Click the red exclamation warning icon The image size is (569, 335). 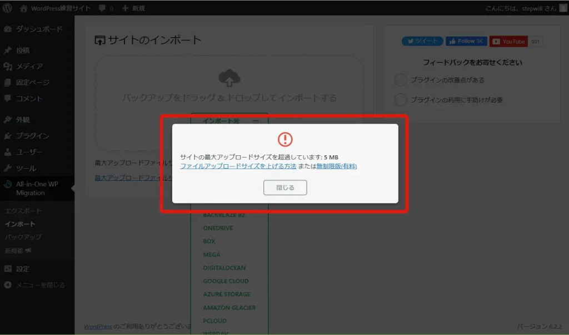(285, 139)
